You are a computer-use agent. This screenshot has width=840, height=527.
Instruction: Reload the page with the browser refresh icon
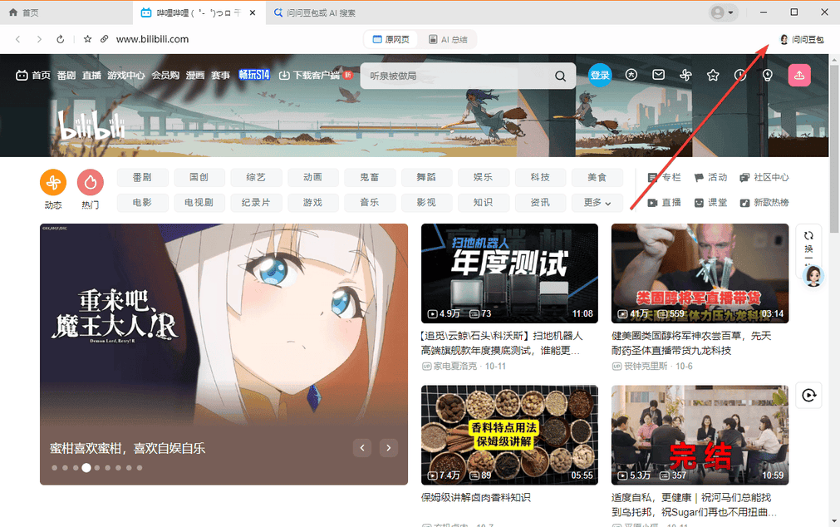[x=58, y=38]
